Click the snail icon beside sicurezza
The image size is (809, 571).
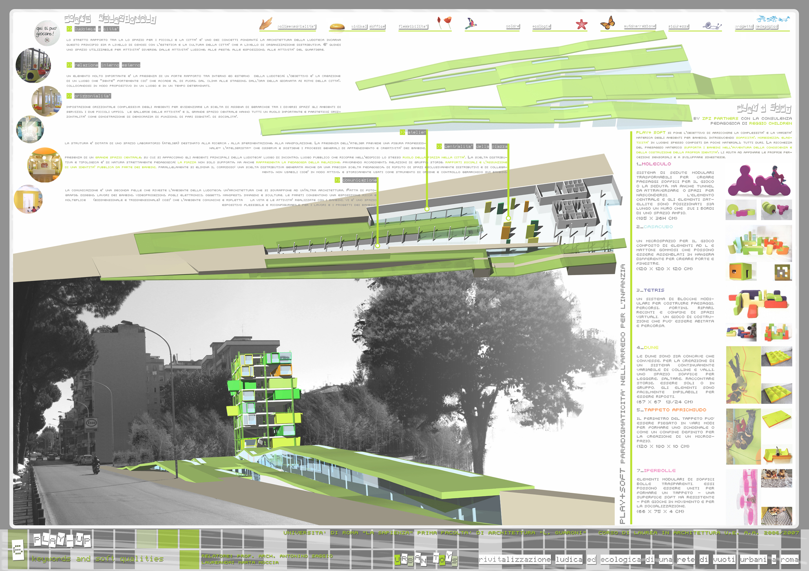pos(712,26)
